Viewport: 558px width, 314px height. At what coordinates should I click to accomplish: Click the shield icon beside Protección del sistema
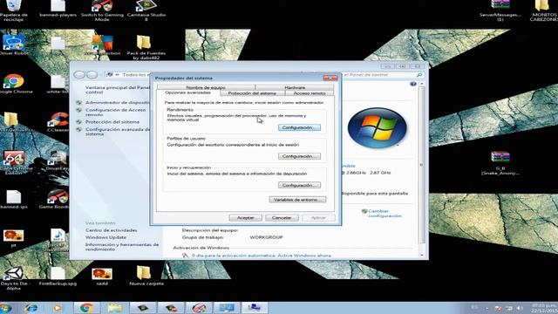pos(79,122)
